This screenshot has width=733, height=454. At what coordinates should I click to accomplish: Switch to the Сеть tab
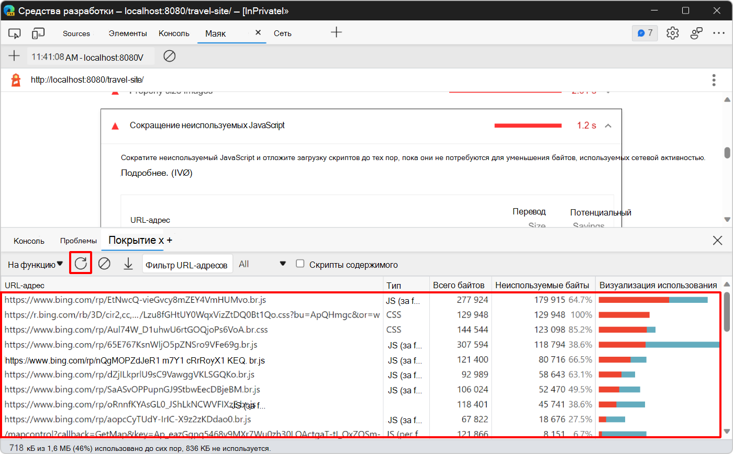282,33
